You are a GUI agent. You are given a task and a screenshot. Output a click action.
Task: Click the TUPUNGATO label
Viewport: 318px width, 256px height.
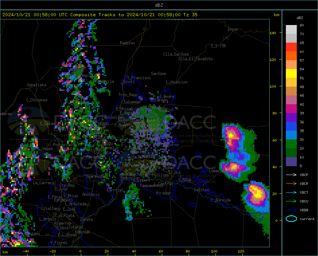[x=63, y=200]
